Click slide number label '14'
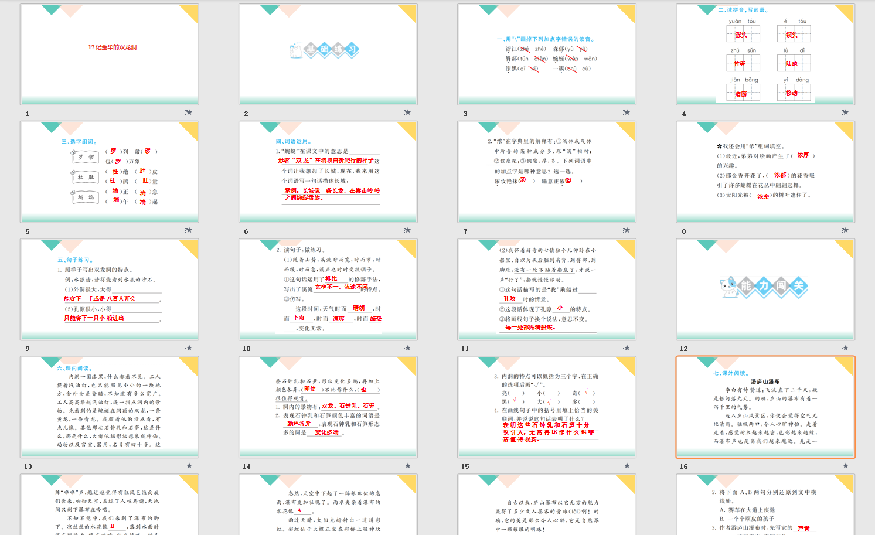 [247, 466]
